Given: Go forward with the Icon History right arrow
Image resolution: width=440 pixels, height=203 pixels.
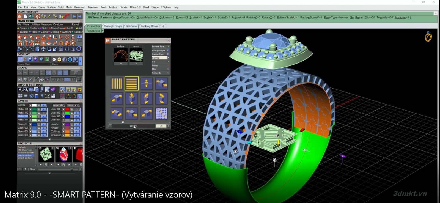Looking at the screenshot, I should (x=79, y=17).
